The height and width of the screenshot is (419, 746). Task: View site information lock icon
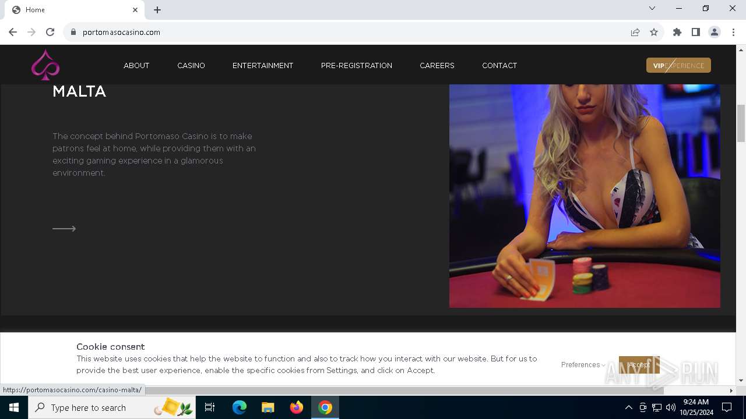(x=73, y=32)
